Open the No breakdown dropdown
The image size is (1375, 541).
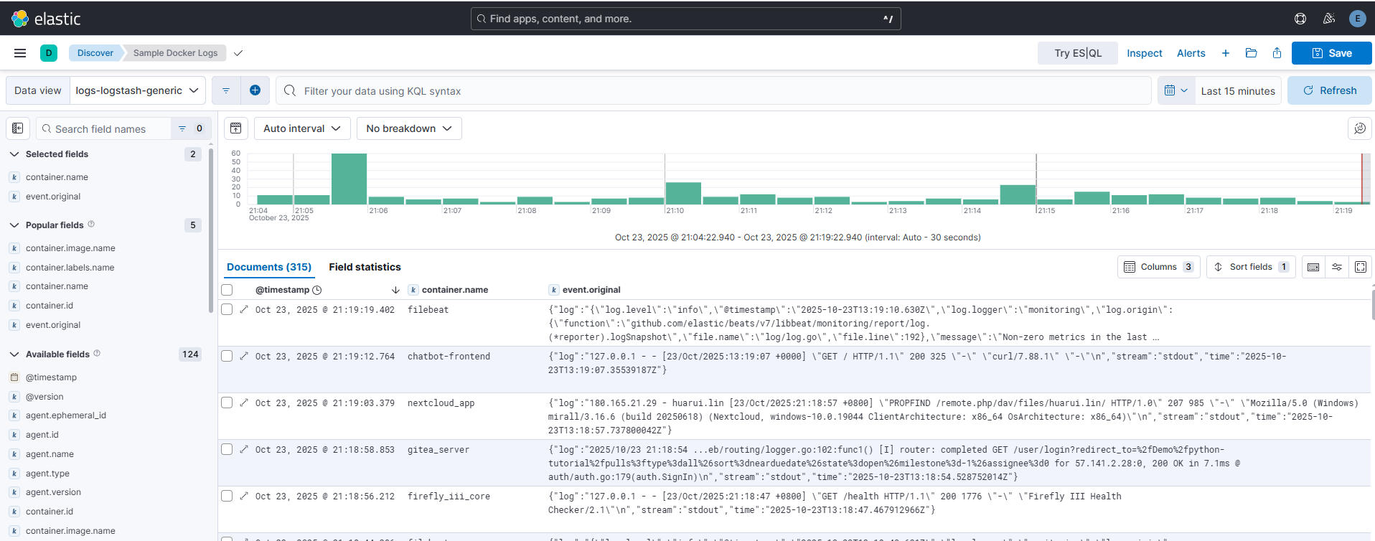pos(408,128)
